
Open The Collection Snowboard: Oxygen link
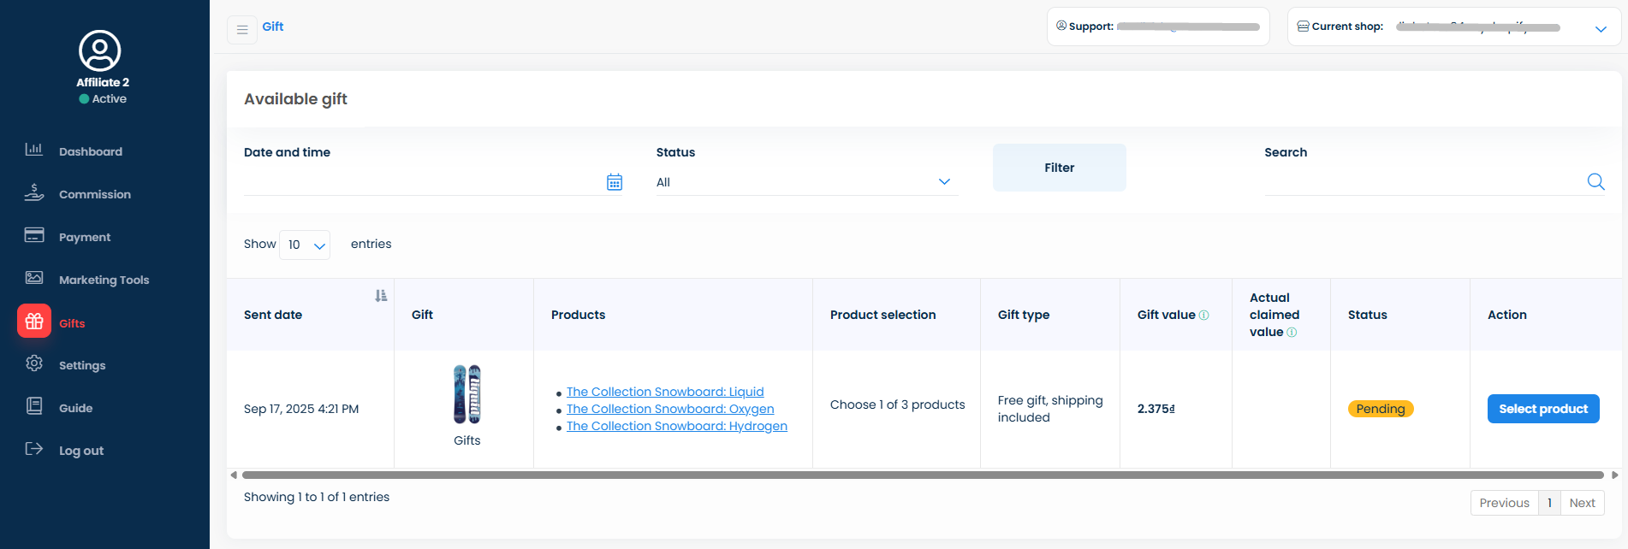(670, 409)
